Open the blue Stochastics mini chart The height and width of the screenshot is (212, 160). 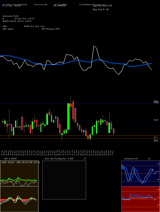pos(140,173)
